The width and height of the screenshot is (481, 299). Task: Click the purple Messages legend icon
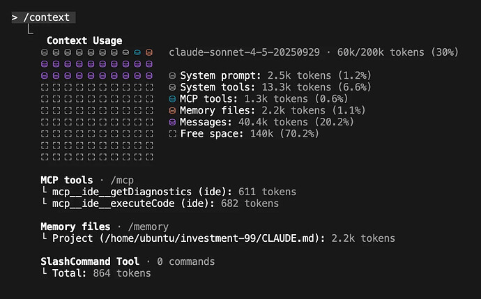[173, 122]
